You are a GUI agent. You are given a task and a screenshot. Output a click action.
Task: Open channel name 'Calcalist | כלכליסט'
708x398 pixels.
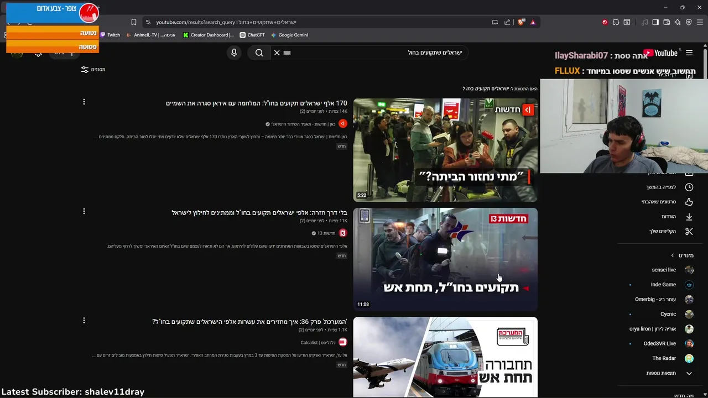[318, 343]
